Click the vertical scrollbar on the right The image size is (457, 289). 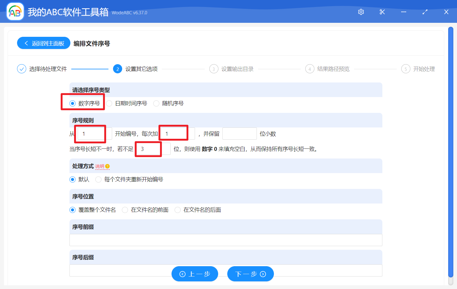tap(451, 152)
